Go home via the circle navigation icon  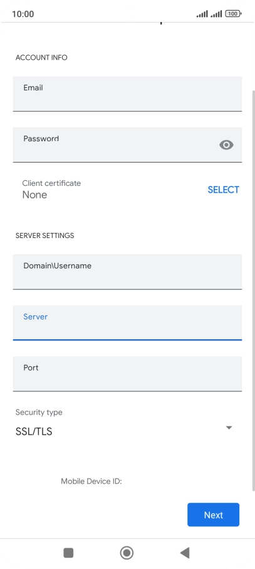coord(127,553)
